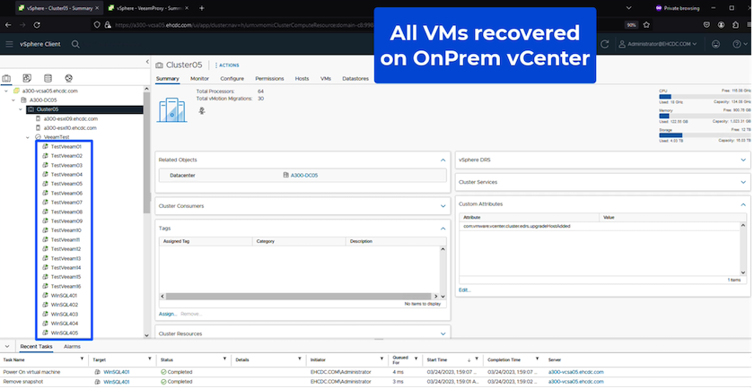Collapse the navigator sidebar arrow

147,62
